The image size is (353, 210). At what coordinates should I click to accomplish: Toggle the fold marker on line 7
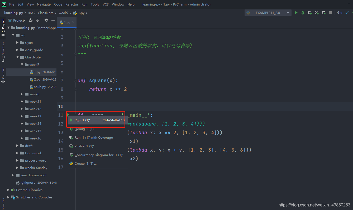pyautogui.click(x=75, y=81)
